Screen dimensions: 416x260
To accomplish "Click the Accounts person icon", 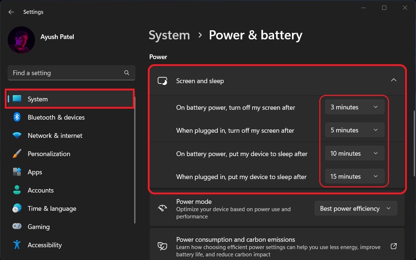I will [x=17, y=190].
